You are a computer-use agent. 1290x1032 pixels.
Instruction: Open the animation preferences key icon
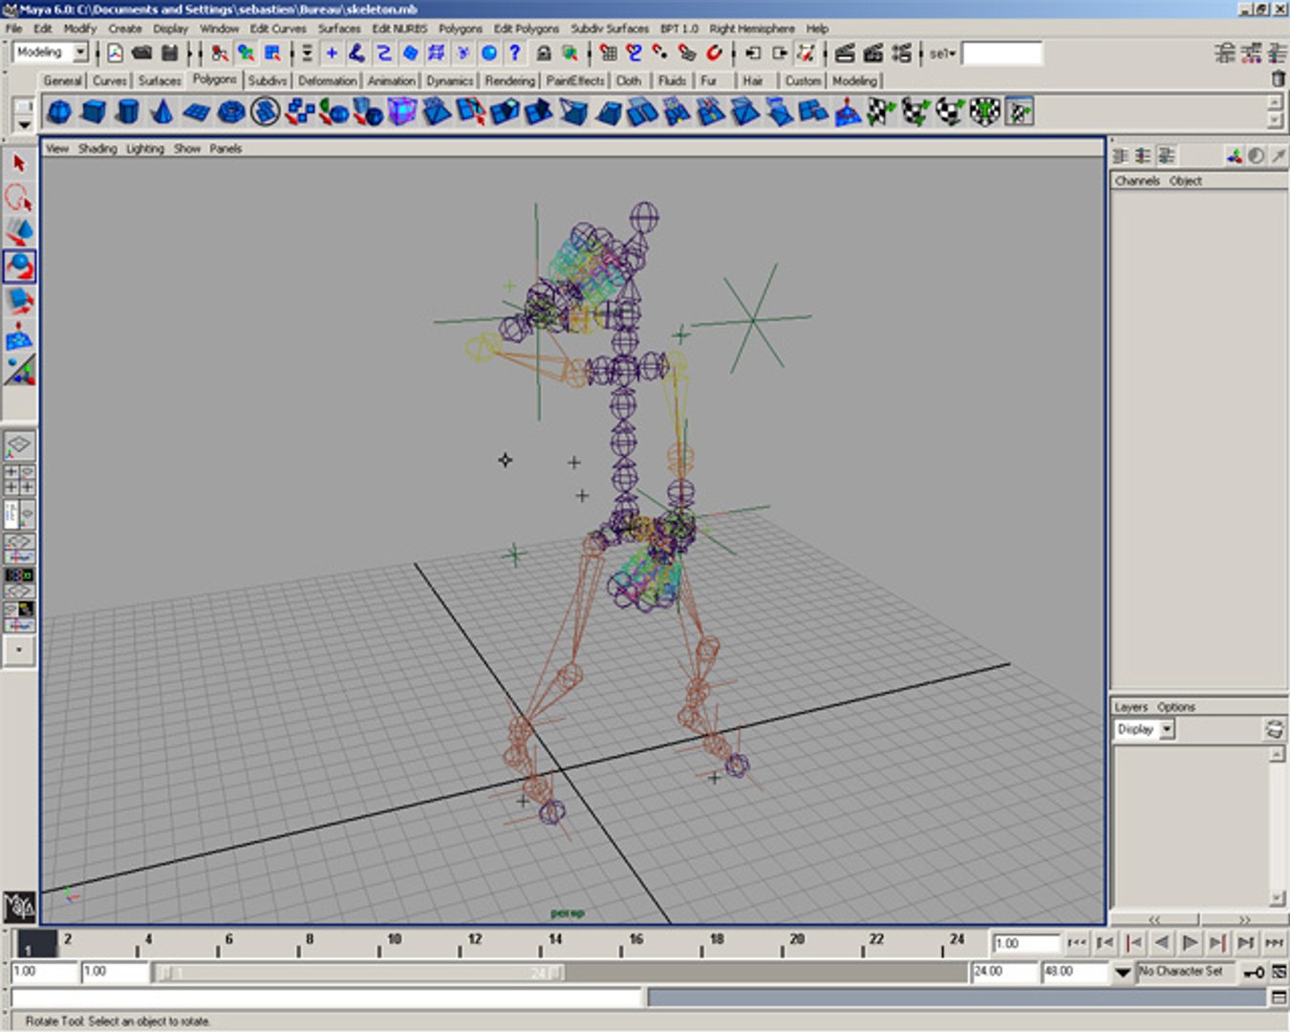pyautogui.click(x=1254, y=973)
